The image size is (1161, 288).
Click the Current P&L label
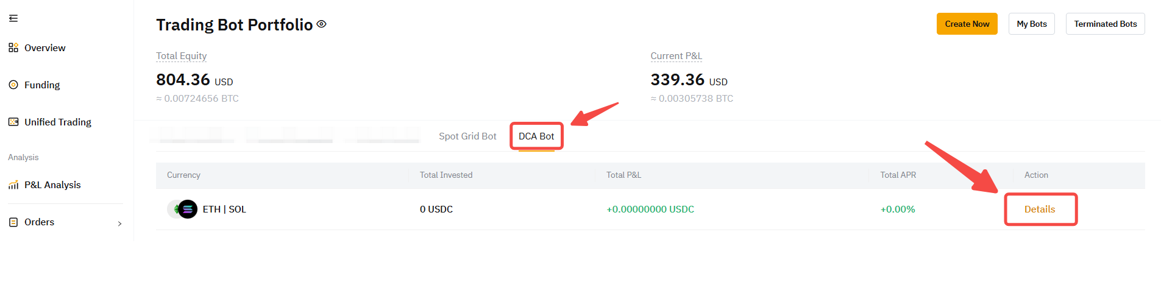click(676, 56)
